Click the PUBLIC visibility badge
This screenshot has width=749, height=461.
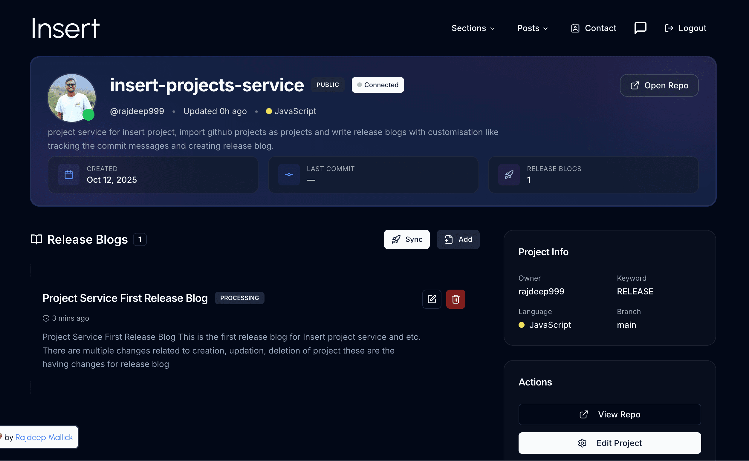tap(328, 85)
